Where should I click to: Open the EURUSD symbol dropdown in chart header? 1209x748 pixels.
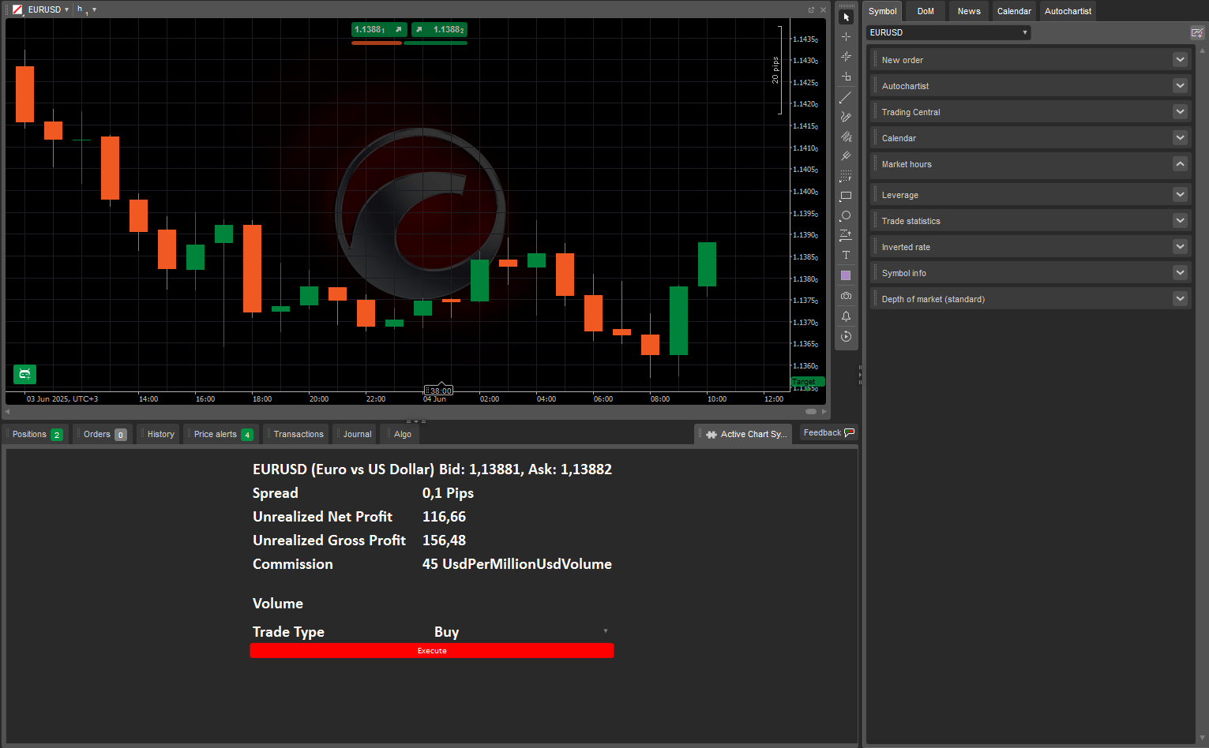pyautogui.click(x=48, y=9)
